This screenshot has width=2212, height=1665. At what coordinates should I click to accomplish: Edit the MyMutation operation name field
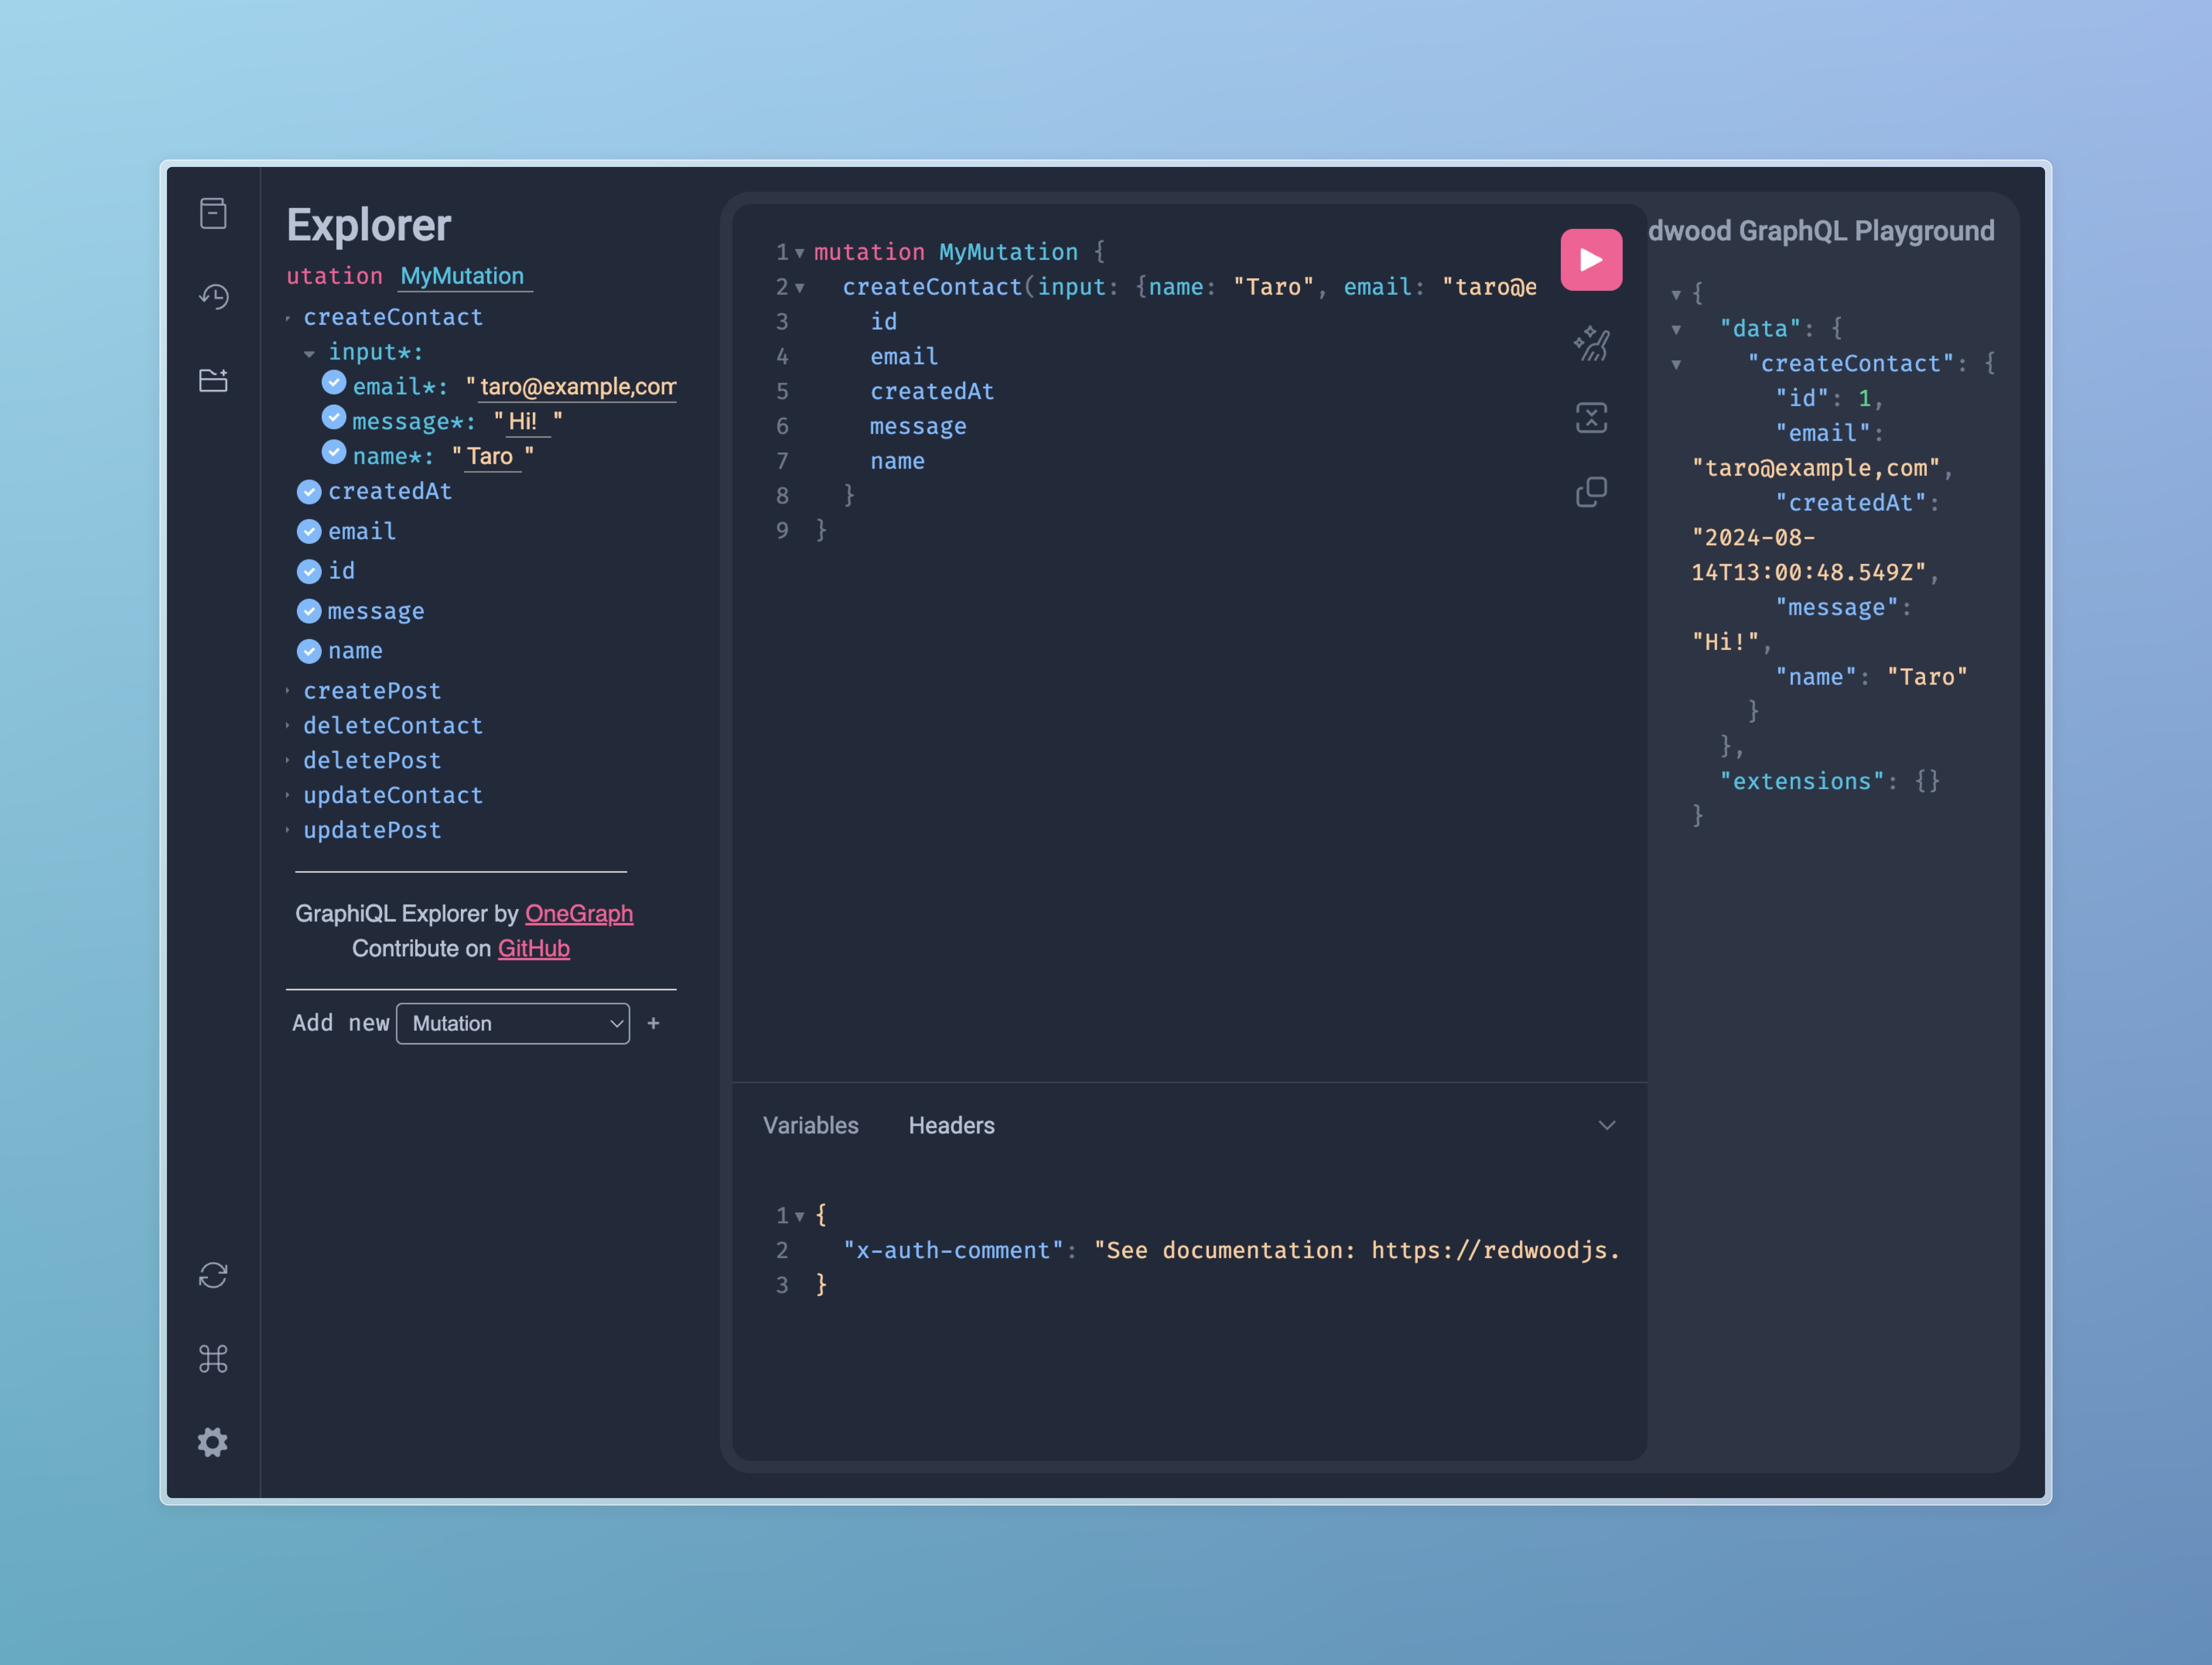(x=465, y=276)
